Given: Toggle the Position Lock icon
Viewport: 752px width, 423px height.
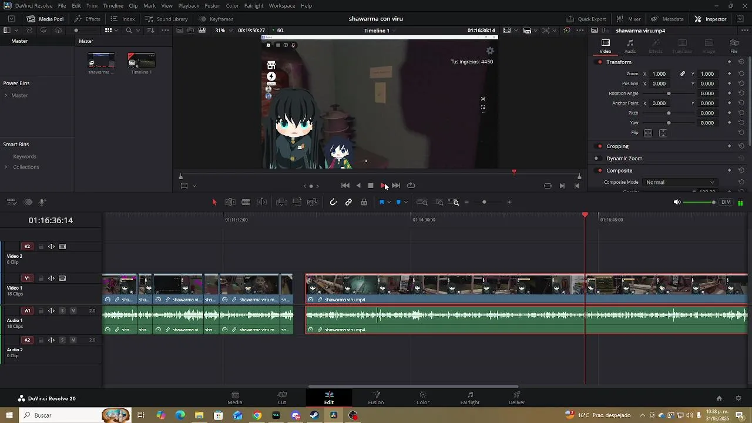Looking at the screenshot, I should coord(364,202).
